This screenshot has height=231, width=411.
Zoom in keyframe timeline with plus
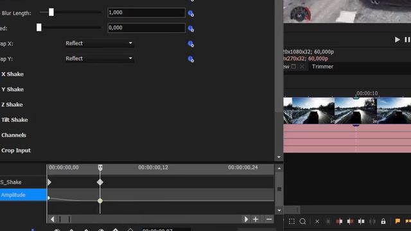pos(256,219)
